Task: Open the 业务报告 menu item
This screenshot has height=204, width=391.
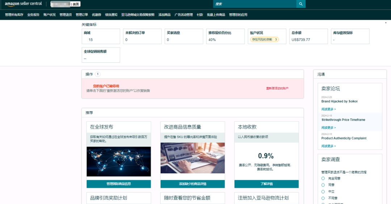Action: point(33,15)
